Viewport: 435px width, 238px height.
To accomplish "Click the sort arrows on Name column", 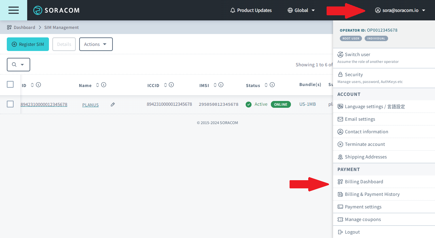I will pos(98,85).
